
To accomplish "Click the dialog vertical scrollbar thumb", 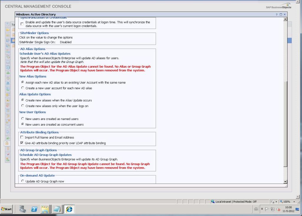I will [x=285, y=124].
